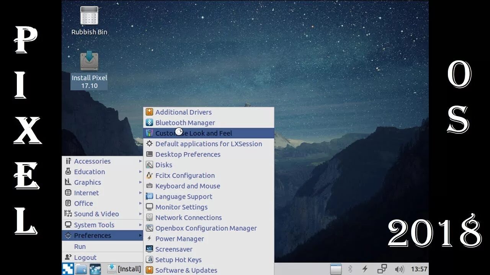Image resolution: width=490 pixels, height=275 pixels.
Task: Expand the Accessories submenu
Action: tap(103, 161)
